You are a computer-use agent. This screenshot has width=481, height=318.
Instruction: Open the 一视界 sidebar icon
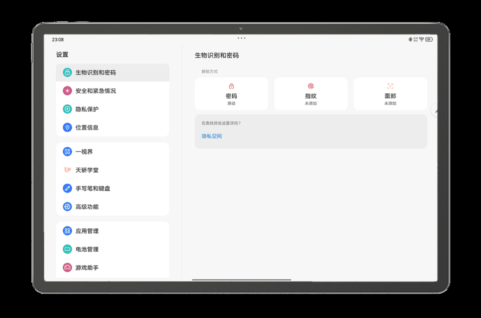coord(67,151)
